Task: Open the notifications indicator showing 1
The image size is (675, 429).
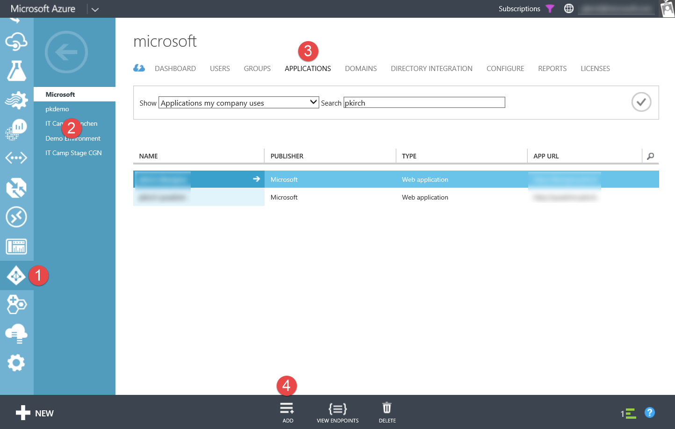Action: (628, 414)
